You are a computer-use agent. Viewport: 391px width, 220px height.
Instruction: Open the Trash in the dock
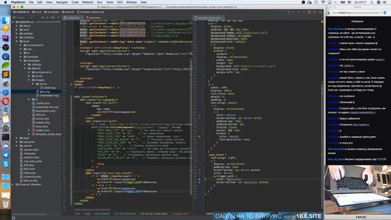[x=5, y=204]
